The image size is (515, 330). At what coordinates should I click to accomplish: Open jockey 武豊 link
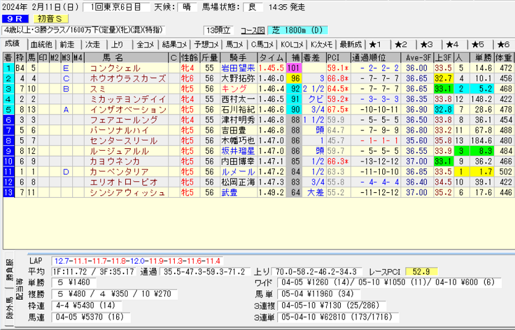tap(229, 193)
